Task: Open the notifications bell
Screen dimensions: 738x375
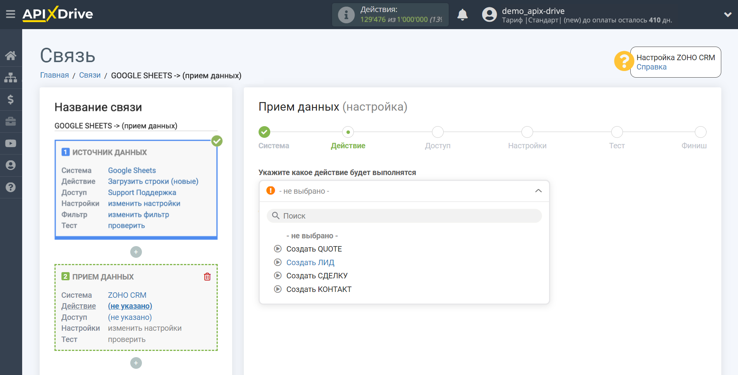Action: tap(462, 15)
